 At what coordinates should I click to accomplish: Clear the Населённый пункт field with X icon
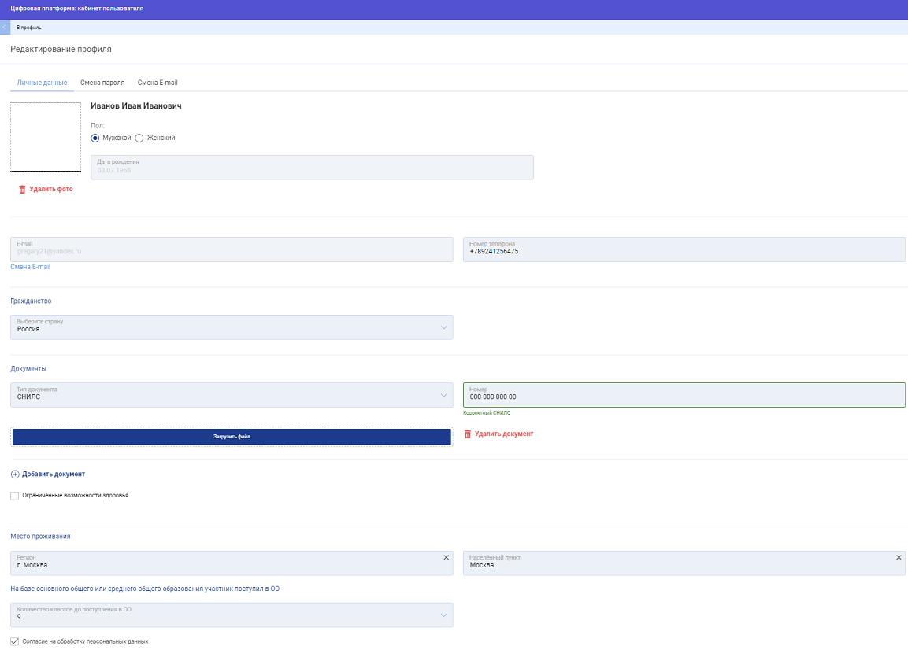pyautogui.click(x=899, y=557)
